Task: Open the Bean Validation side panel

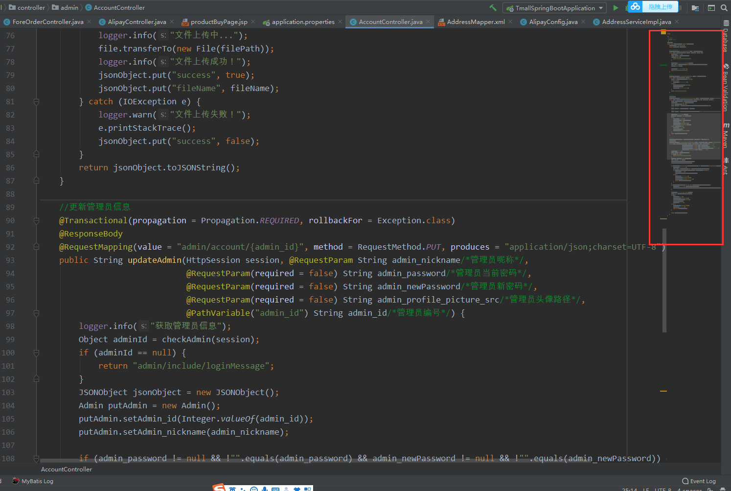Action: point(726,87)
